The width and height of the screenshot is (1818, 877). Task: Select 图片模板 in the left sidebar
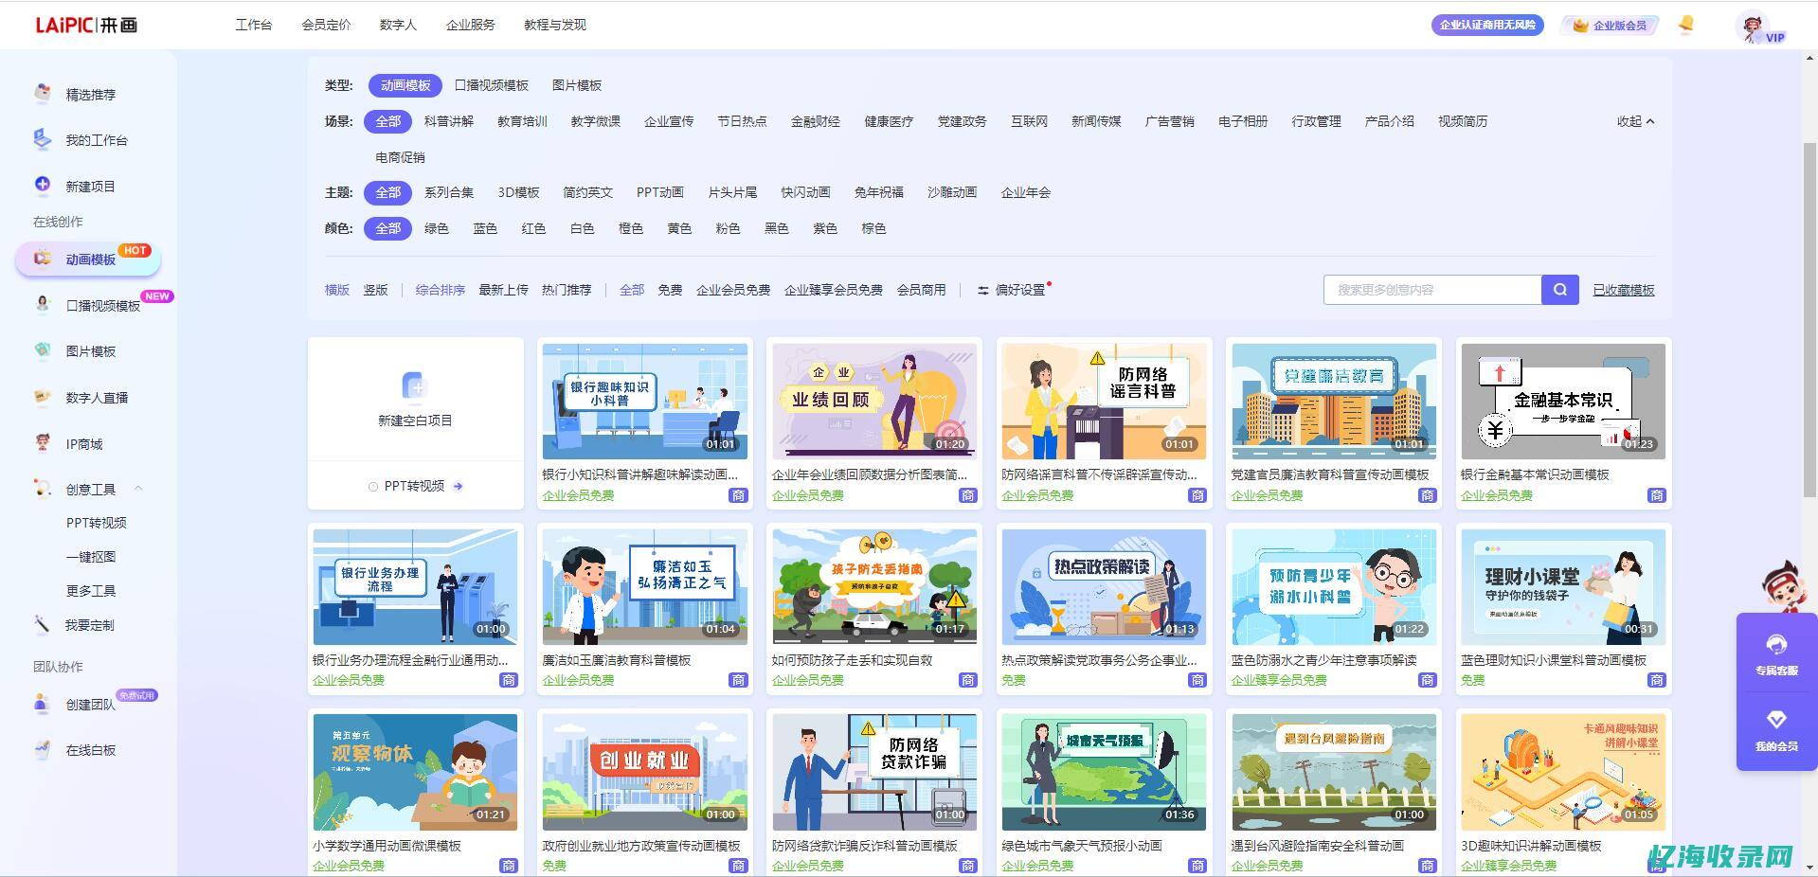pyautogui.click(x=91, y=350)
